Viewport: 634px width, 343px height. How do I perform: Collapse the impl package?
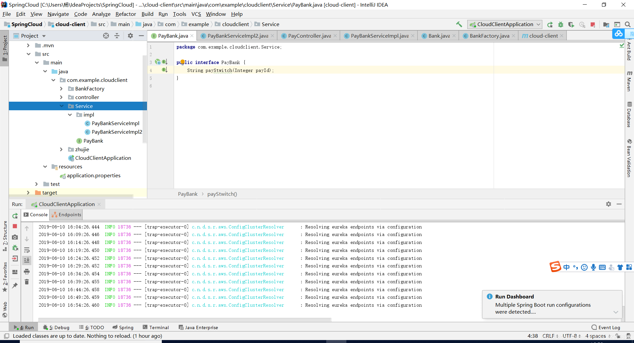coord(70,115)
